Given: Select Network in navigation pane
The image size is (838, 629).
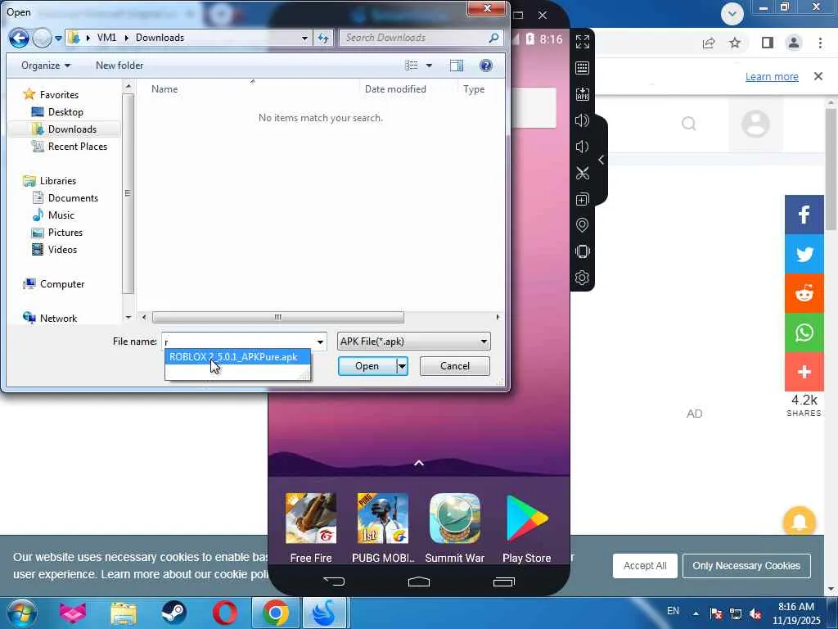Looking at the screenshot, I should pos(58,319).
